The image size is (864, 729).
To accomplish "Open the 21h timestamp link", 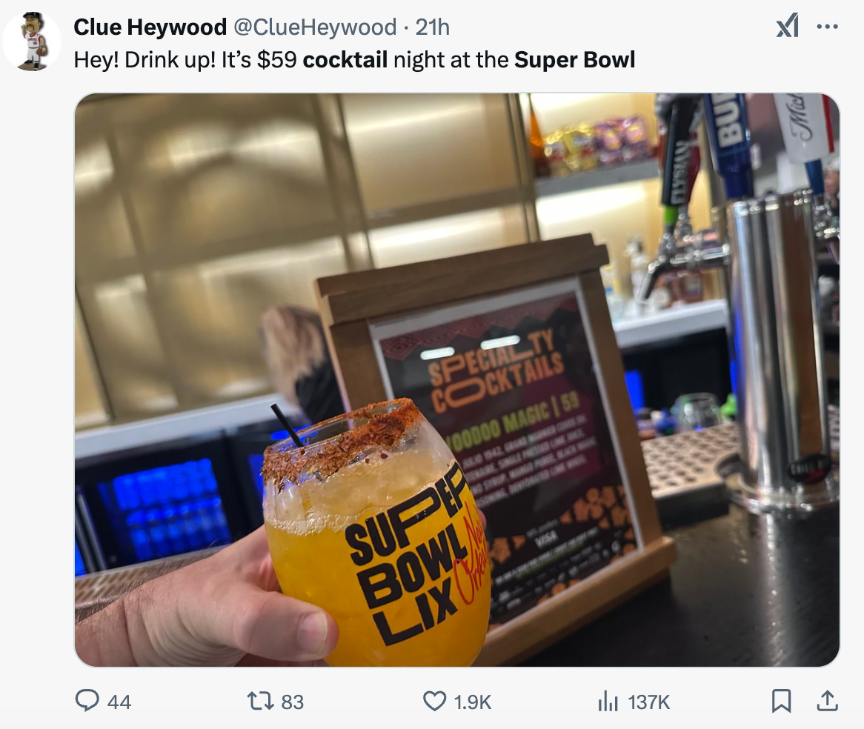I will 433,27.
